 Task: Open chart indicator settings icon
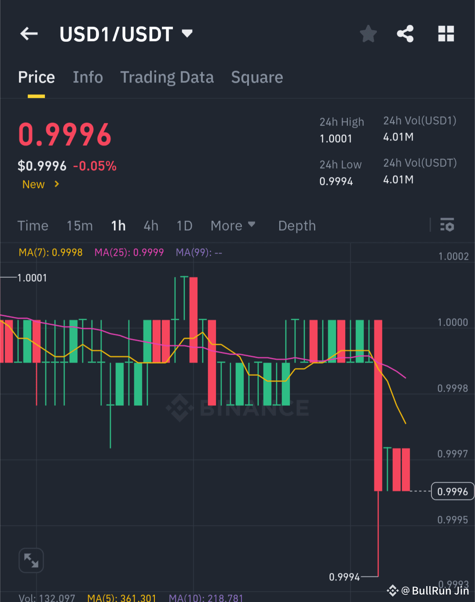(x=447, y=225)
